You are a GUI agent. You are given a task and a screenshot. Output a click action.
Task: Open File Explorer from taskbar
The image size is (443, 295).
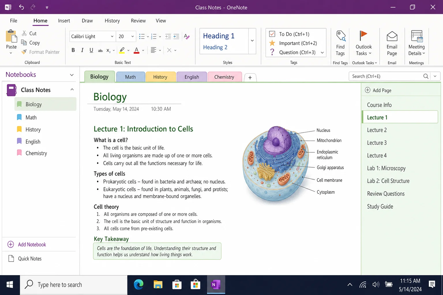(158, 285)
